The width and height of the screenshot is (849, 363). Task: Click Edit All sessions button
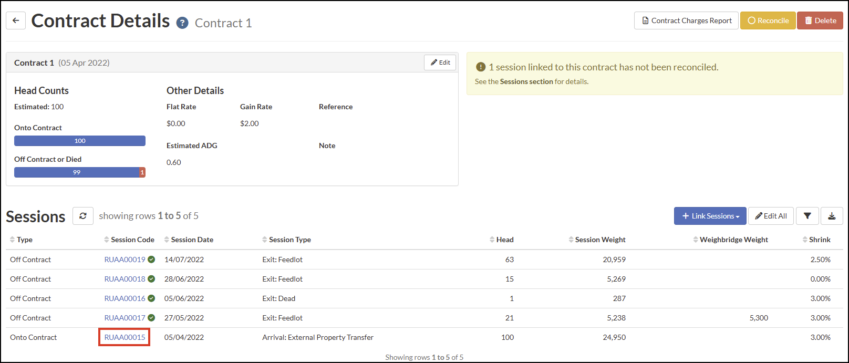tap(771, 216)
